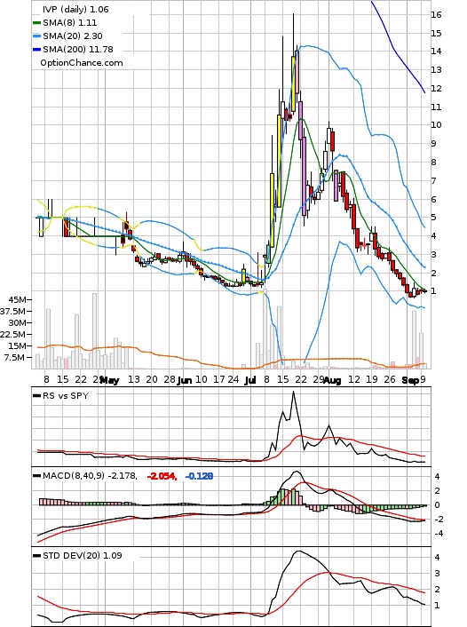Click the black RS vs SPY legend marker
The height and width of the screenshot is (627, 467).
click(36, 396)
